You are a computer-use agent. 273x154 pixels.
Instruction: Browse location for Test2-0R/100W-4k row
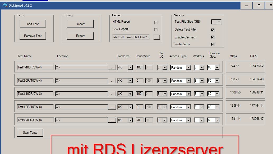(112, 81)
